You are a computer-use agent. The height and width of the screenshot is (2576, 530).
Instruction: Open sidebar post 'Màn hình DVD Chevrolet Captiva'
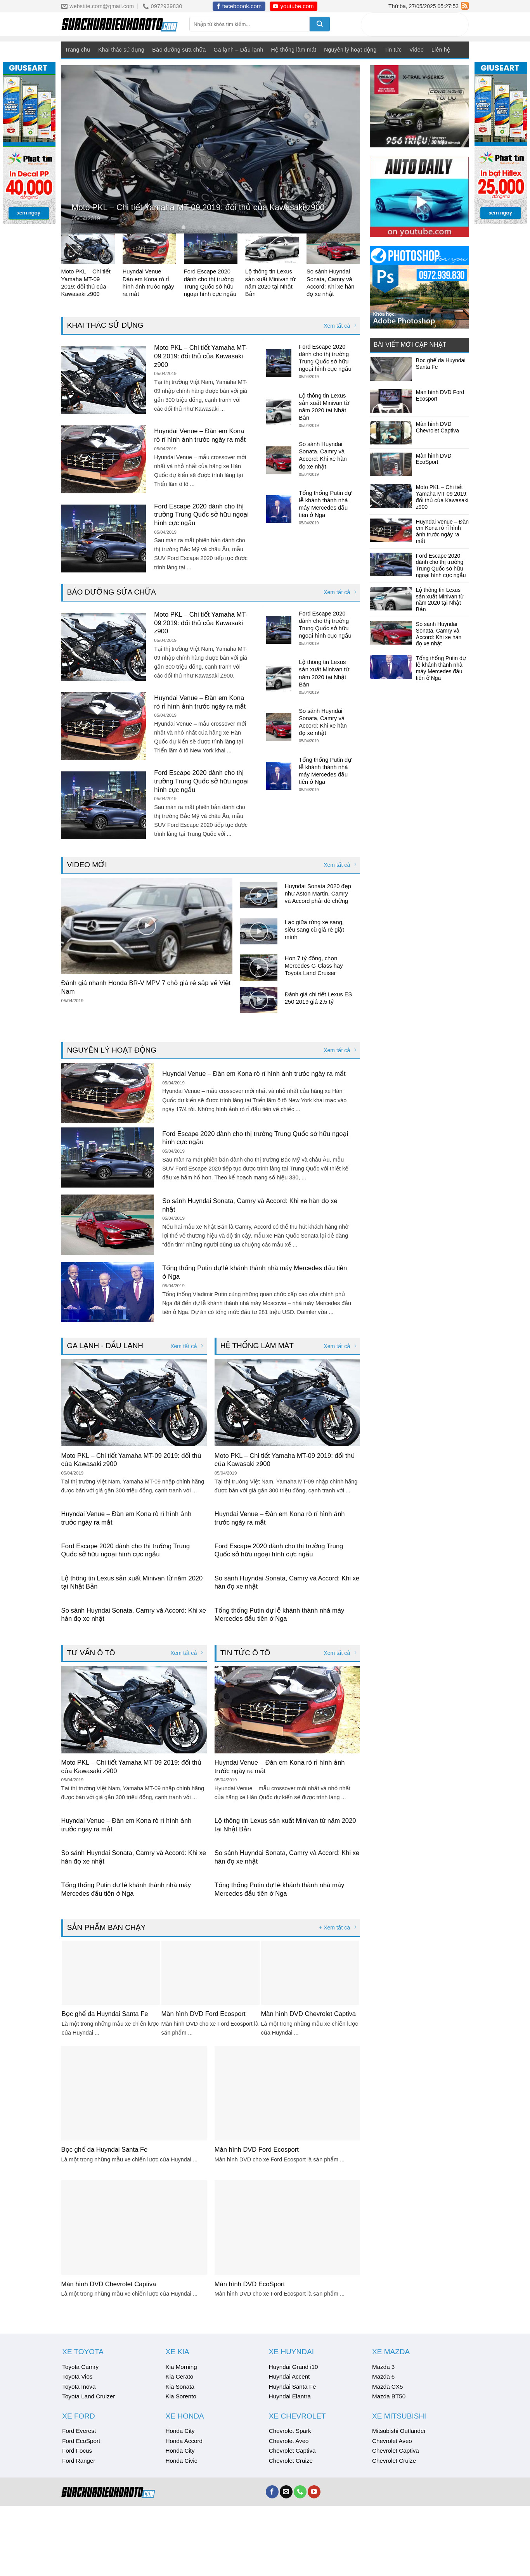437,427
